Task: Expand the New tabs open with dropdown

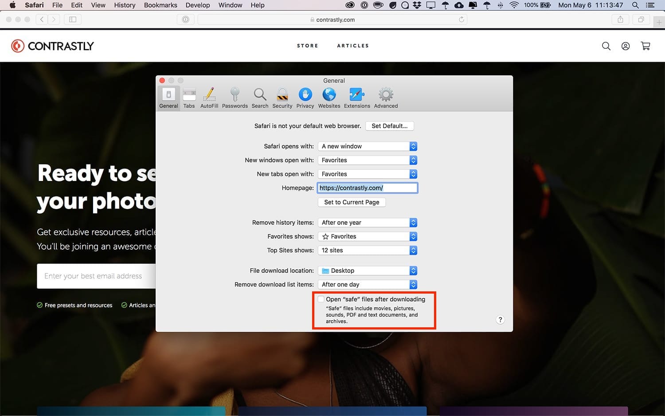Action: tap(368, 174)
